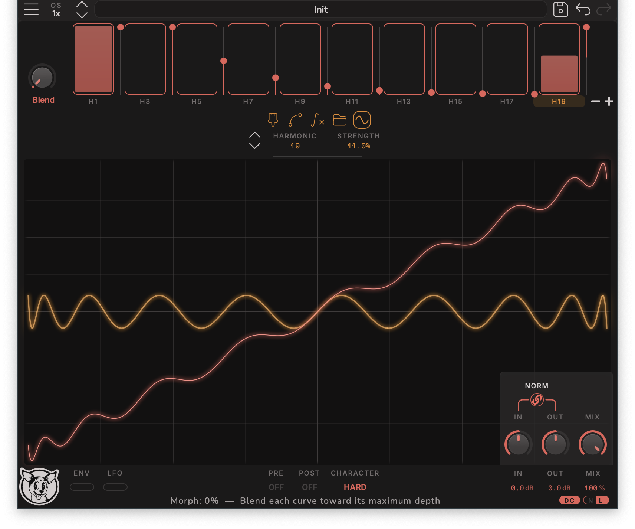Toggle the N/L switch
635x529 pixels.
596,500
